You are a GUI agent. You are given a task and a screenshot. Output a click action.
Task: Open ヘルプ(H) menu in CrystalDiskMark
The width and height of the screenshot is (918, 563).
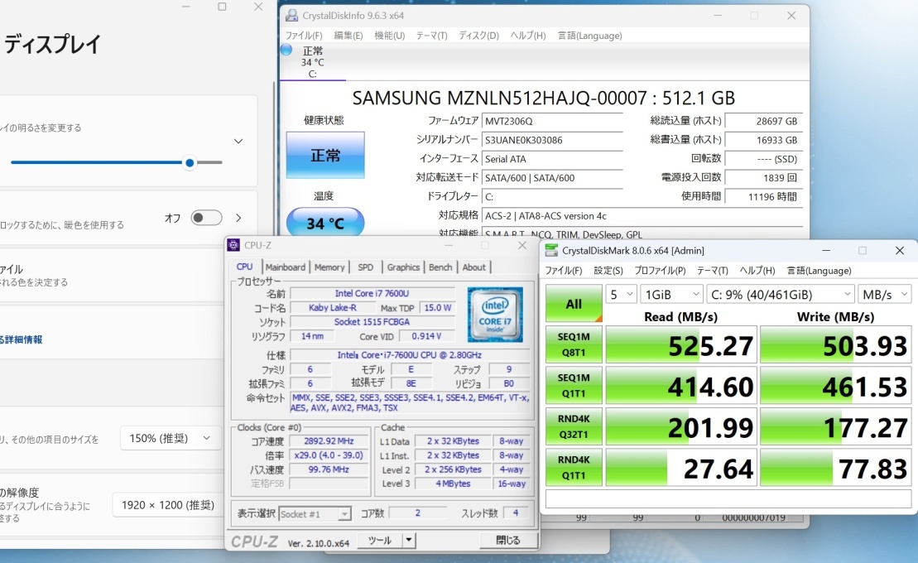757,271
